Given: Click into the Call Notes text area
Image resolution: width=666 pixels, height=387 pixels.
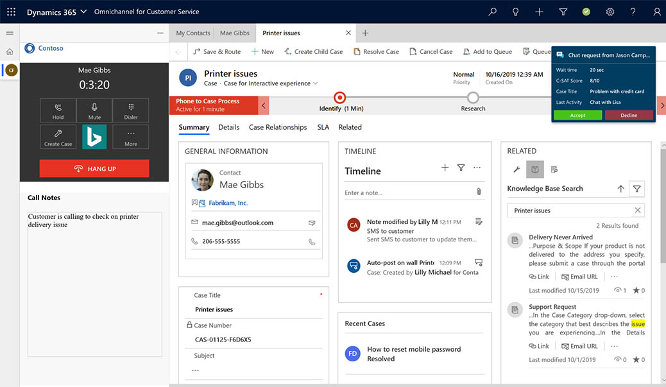Looking at the screenshot, I should tap(95, 284).
